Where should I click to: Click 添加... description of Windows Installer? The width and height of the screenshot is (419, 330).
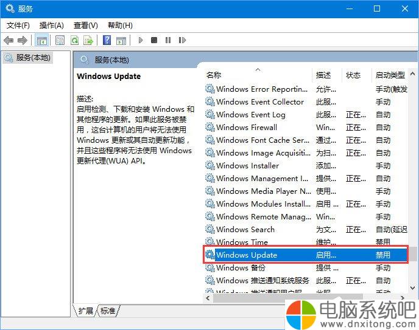[326, 166]
